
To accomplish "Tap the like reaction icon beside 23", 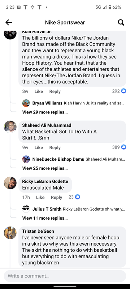I will pos(78,197).
